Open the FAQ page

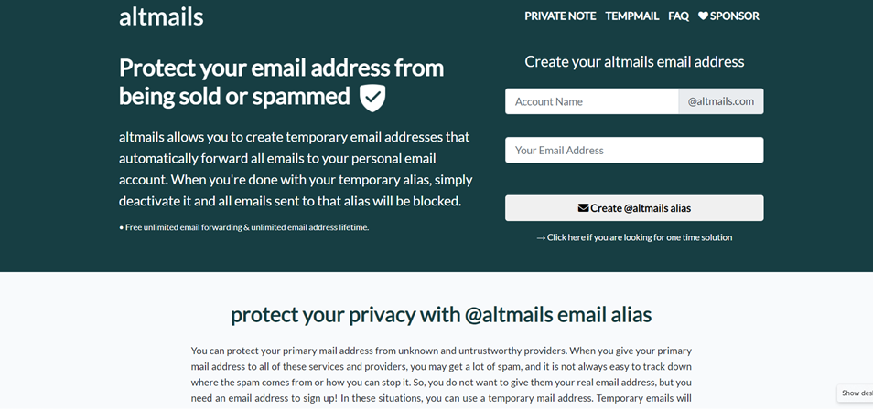[678, 16]
